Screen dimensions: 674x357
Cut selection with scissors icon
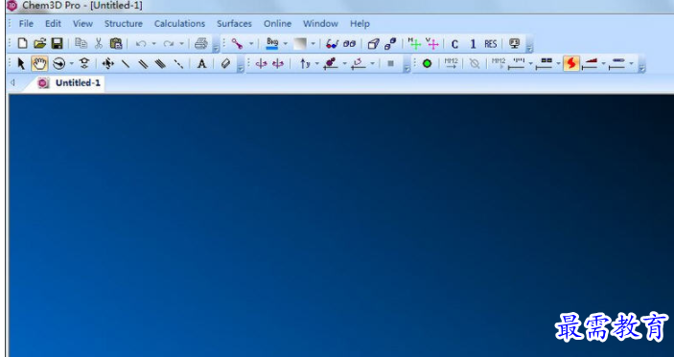pos(99,43)
